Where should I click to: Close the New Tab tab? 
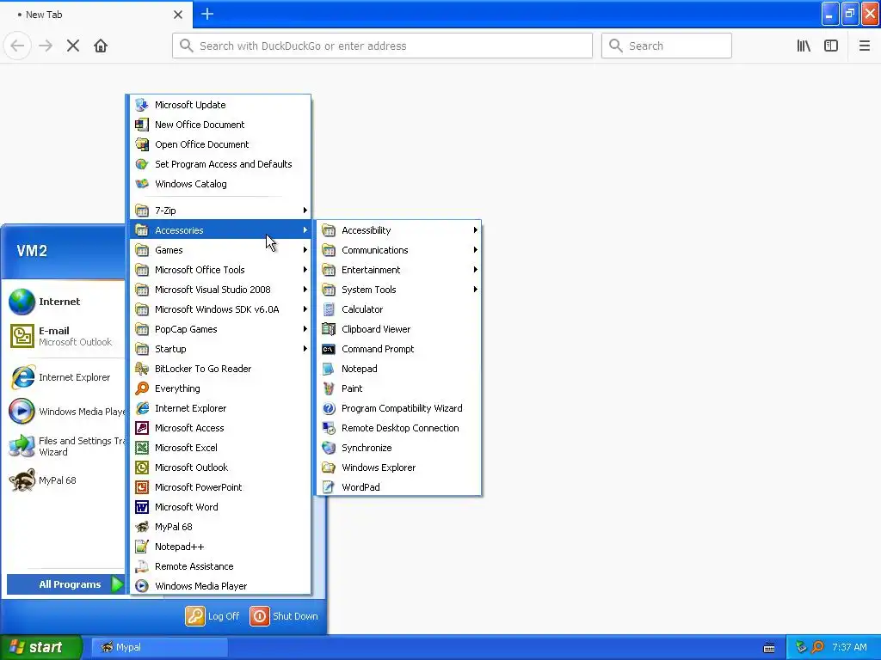pyautogui.click(x=177, y=15)
